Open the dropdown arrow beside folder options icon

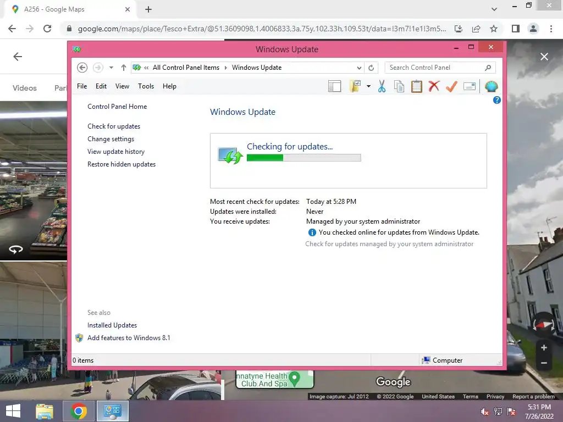(368, 86)
